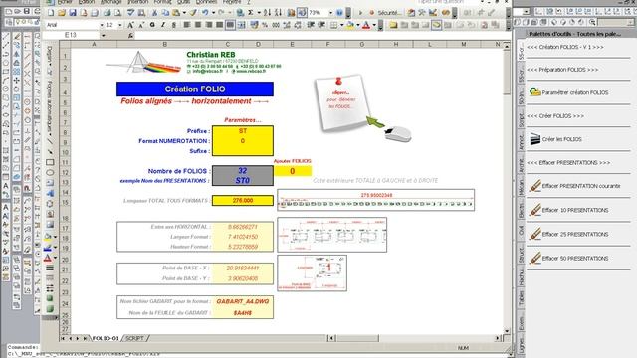Open the font size 12 dropdown
Image resolution: width=637 pixels, height=358 pixels.
(120, 25)
